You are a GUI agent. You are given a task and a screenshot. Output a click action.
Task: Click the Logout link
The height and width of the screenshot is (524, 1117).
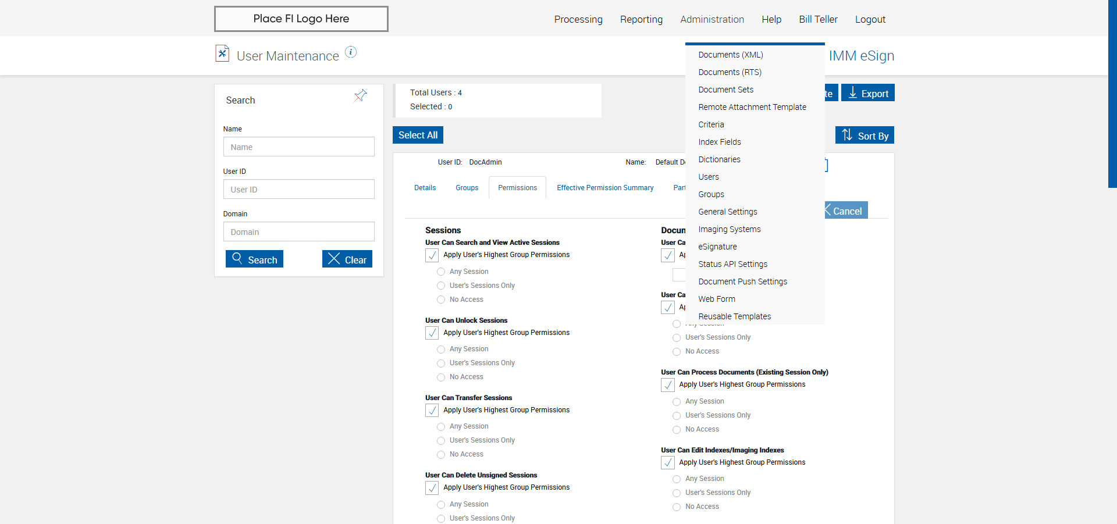click(870, 19)
